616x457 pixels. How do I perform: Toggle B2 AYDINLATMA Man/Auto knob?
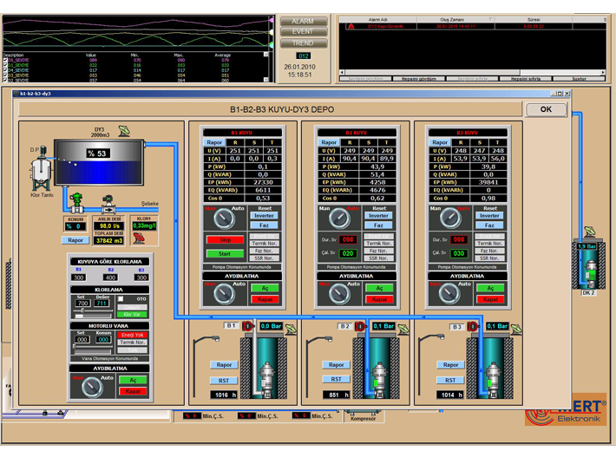(339, 294)
